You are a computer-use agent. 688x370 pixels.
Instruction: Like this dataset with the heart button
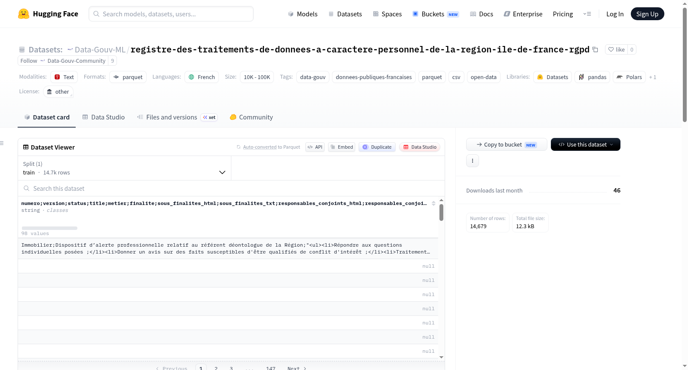(x=616, y=49)
